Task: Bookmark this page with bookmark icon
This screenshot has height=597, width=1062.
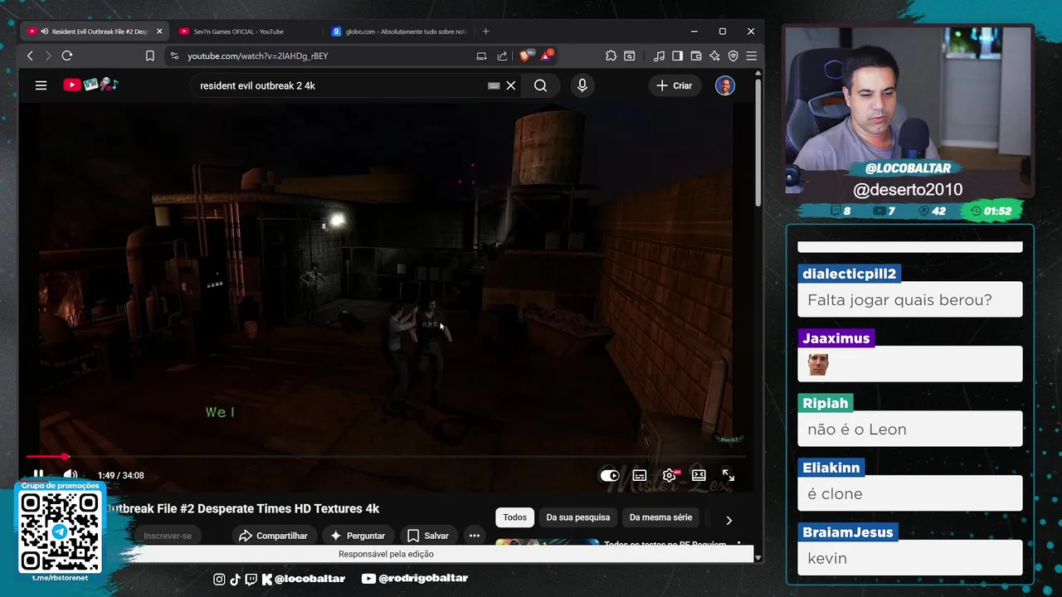Action: 150,56
